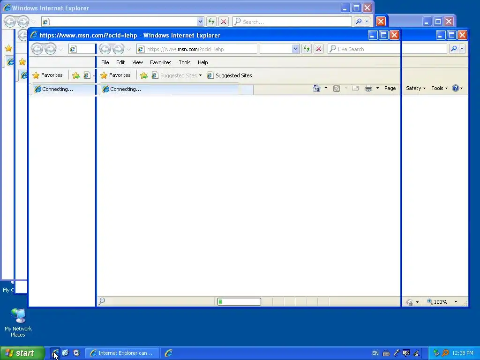Screen dimensions: 480x360
Task: Click Back arrow in the rear untitled IE window
Action: 10,22
